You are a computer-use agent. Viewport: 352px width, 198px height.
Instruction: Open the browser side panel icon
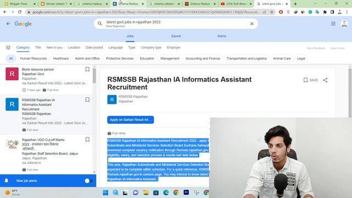pyautogui.click(x=332, y=12)
